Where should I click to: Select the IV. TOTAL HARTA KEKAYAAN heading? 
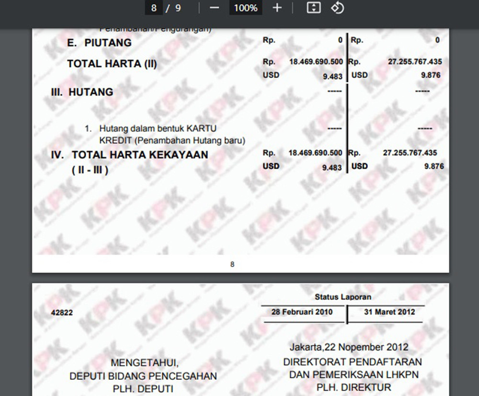click(130, 155)
